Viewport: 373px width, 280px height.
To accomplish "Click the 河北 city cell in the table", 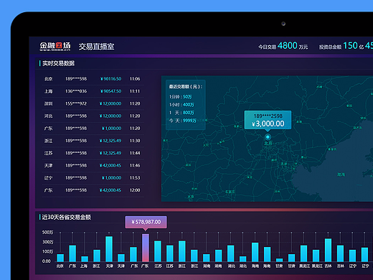I will coord(48,116).
